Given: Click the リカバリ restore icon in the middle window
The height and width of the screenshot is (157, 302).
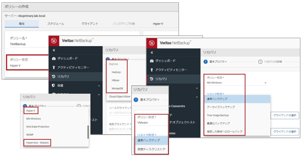Looking at the screenshot, I should pos(54,76).
